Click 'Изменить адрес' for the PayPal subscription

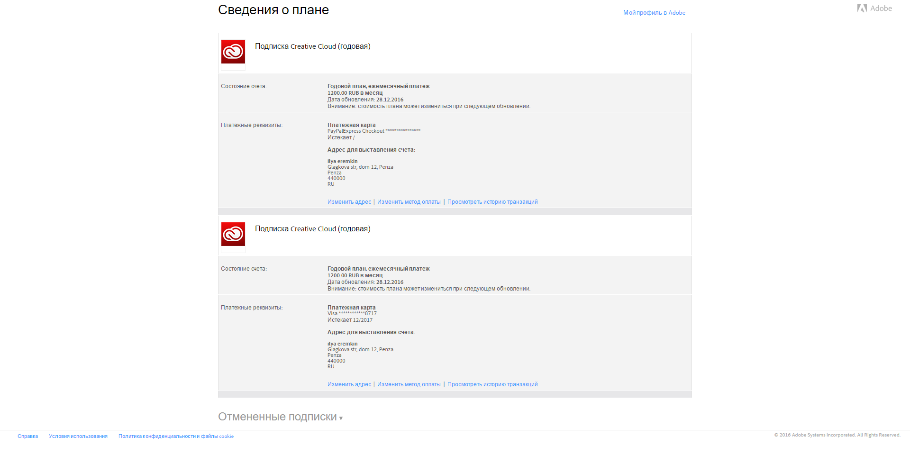point(349,202)
